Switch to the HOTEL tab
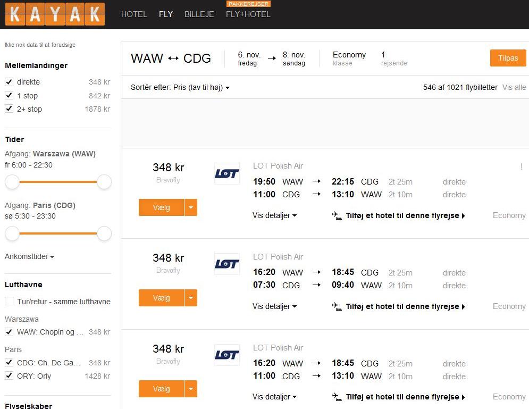The image size is (529, 409). [134, 14]
